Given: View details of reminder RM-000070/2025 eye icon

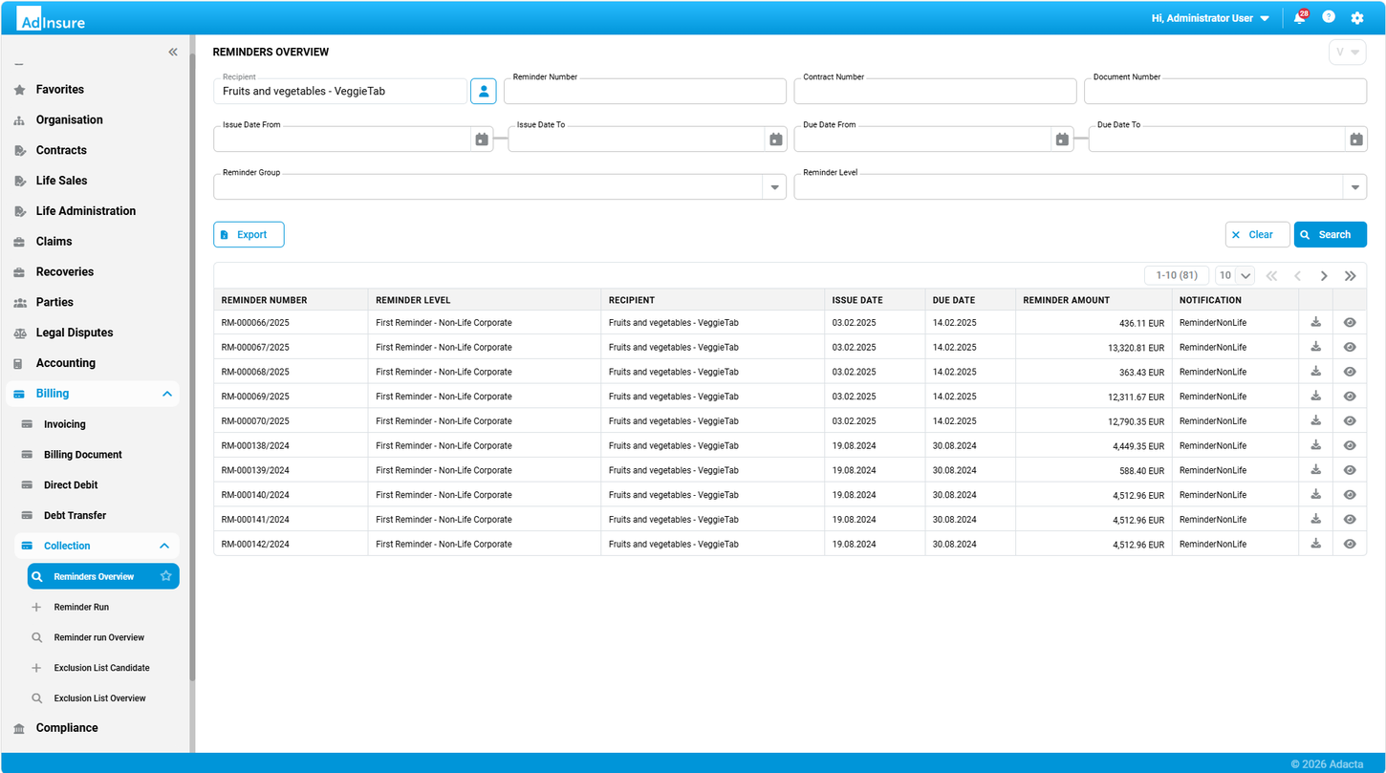Looking at the screenshot, I should pyautogui.click(x=1350, y=421).
